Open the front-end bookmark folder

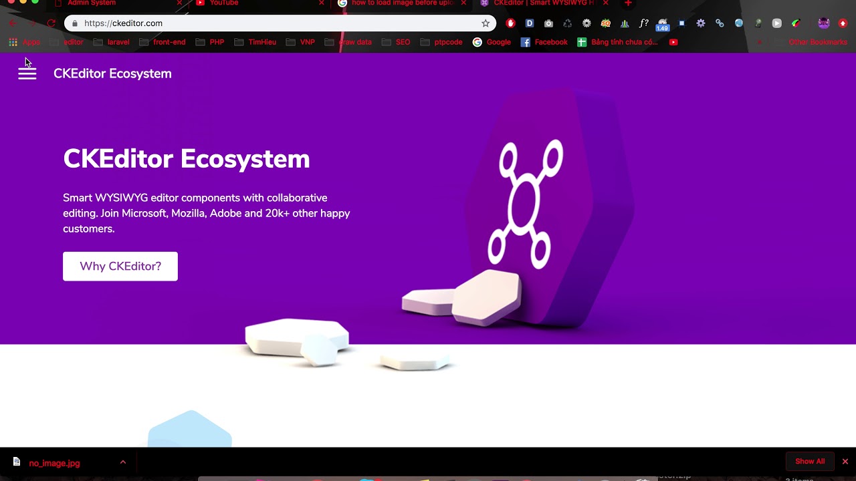point(162,42)
